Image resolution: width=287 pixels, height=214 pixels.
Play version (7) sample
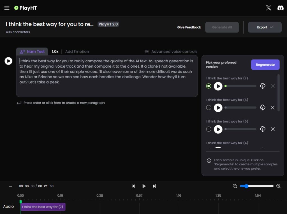(x=218, y=86)
